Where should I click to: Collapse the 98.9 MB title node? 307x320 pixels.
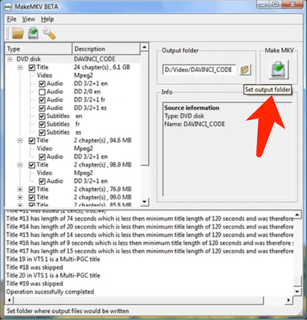coord(20,165)
